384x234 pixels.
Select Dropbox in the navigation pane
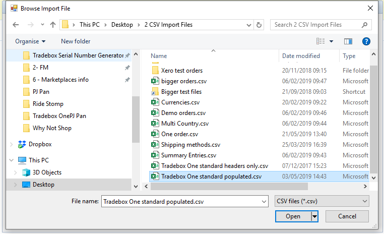[x=35, y=144]
